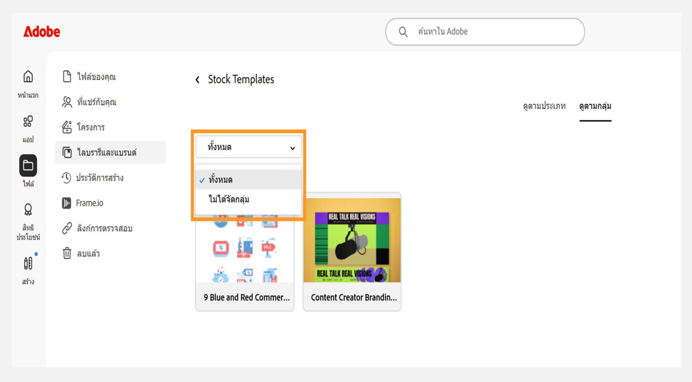Image resolution: width=692 pixels, height=382 pixels.
Task: Choose the checked ทั้งหมด option in list
Action: (248, 180)
